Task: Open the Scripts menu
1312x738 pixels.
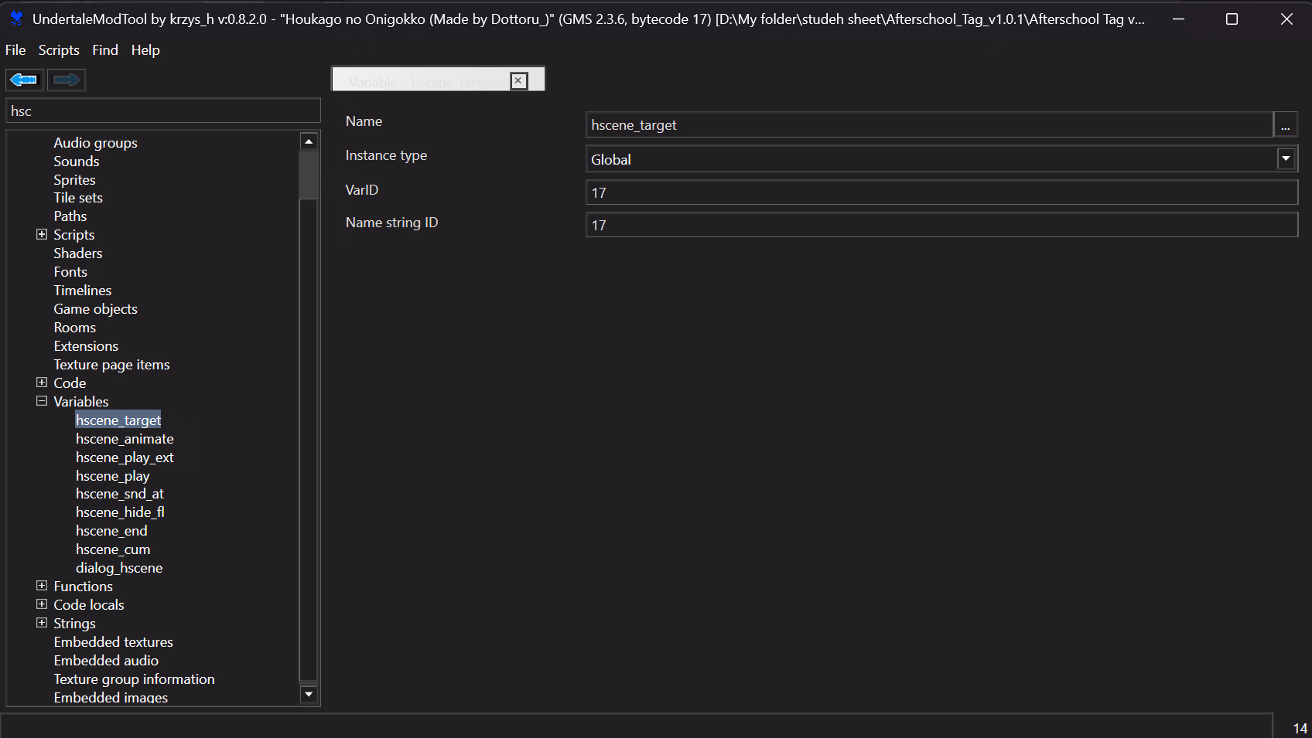Action: [x=59, y=50]
